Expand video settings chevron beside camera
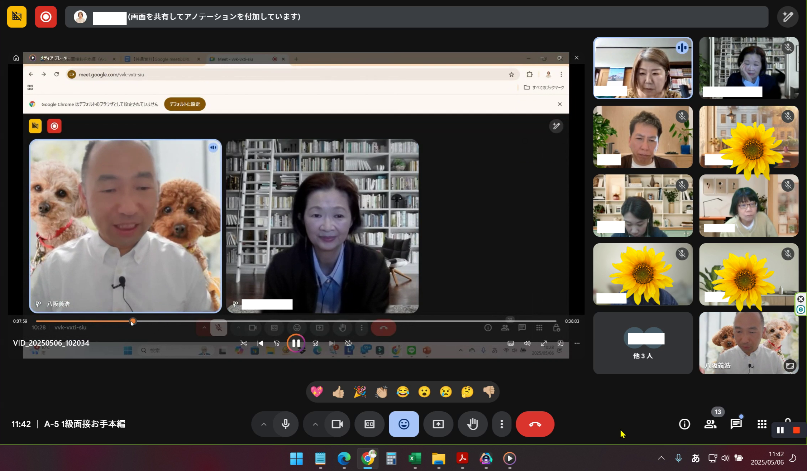 (315, 424)
